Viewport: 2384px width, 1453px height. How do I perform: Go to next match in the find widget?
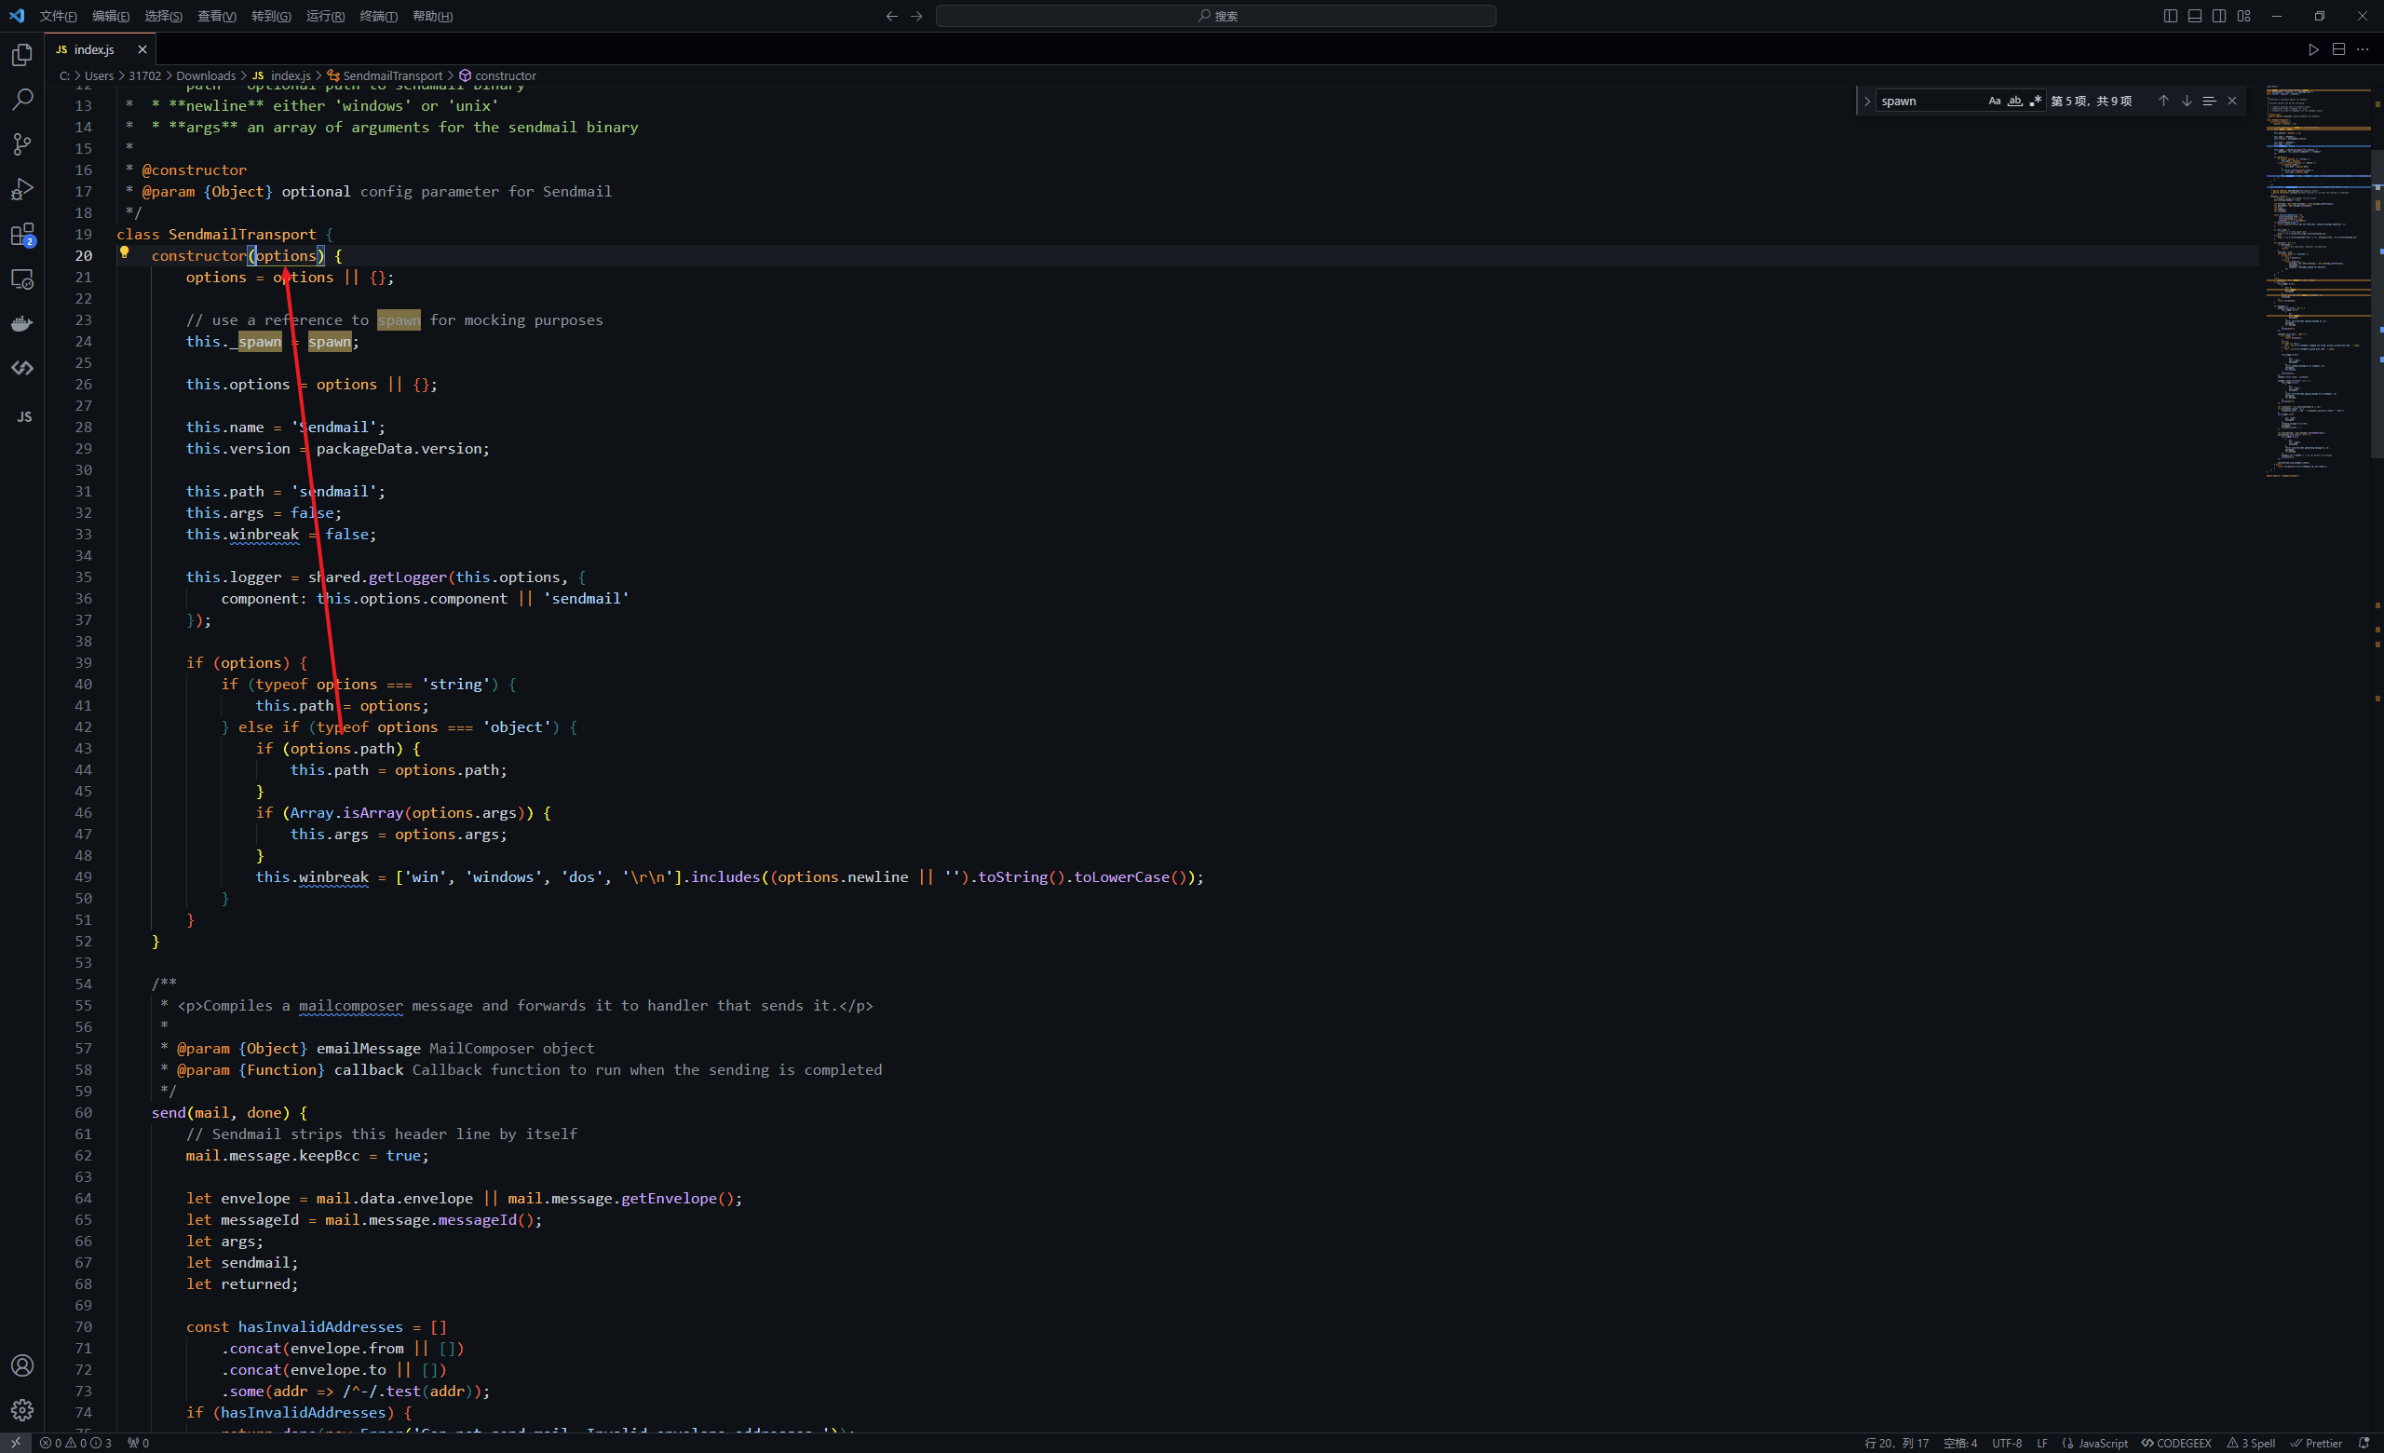[2187, 101]
